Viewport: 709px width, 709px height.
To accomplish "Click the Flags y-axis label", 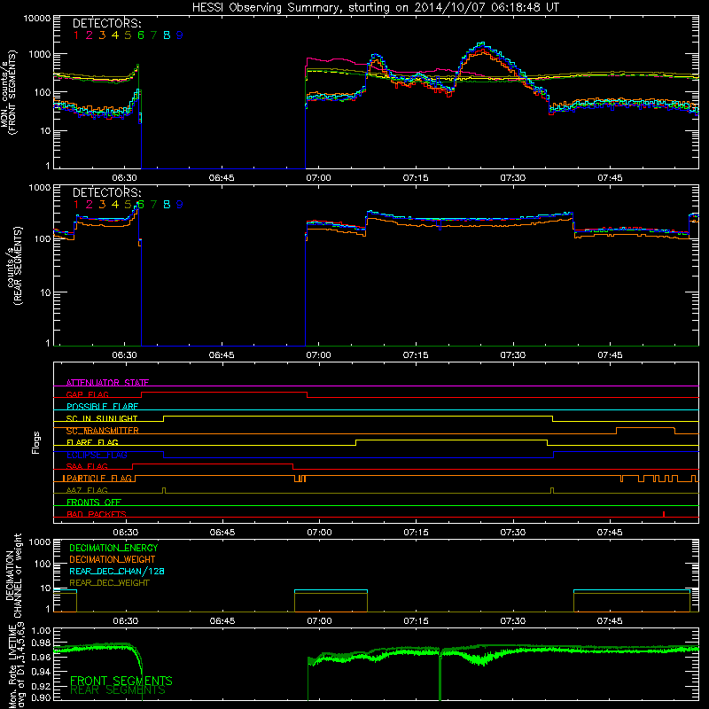I will tap(35, 442).
